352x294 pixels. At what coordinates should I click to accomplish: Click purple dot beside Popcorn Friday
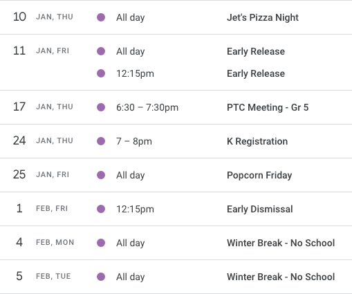tap(101, 175)
